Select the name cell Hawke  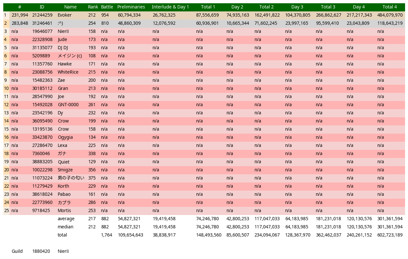65,64
